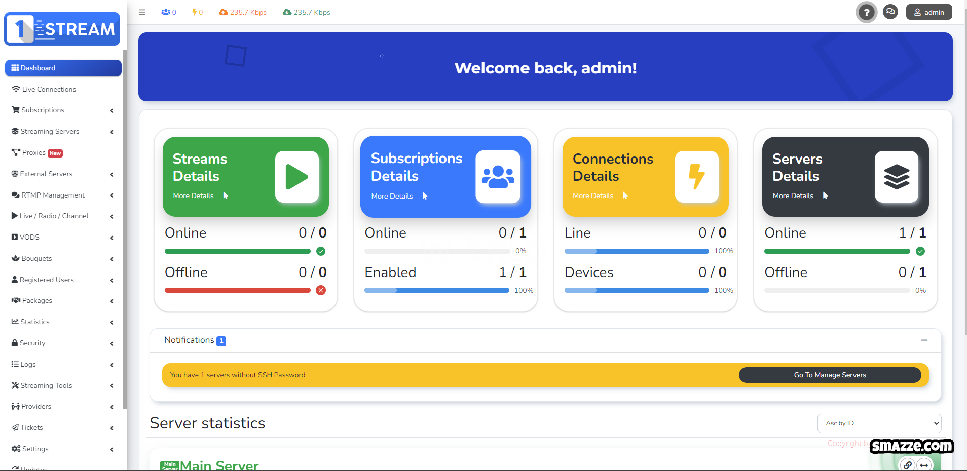Click More Details link in Streams card
This screenshot has width=967, height=471.
(x=194, y=196)
